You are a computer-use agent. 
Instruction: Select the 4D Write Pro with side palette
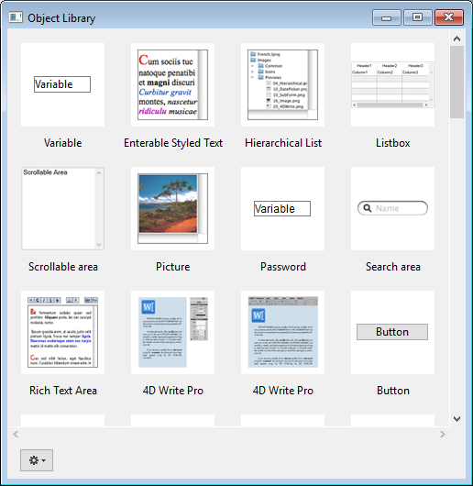point(172,332)
